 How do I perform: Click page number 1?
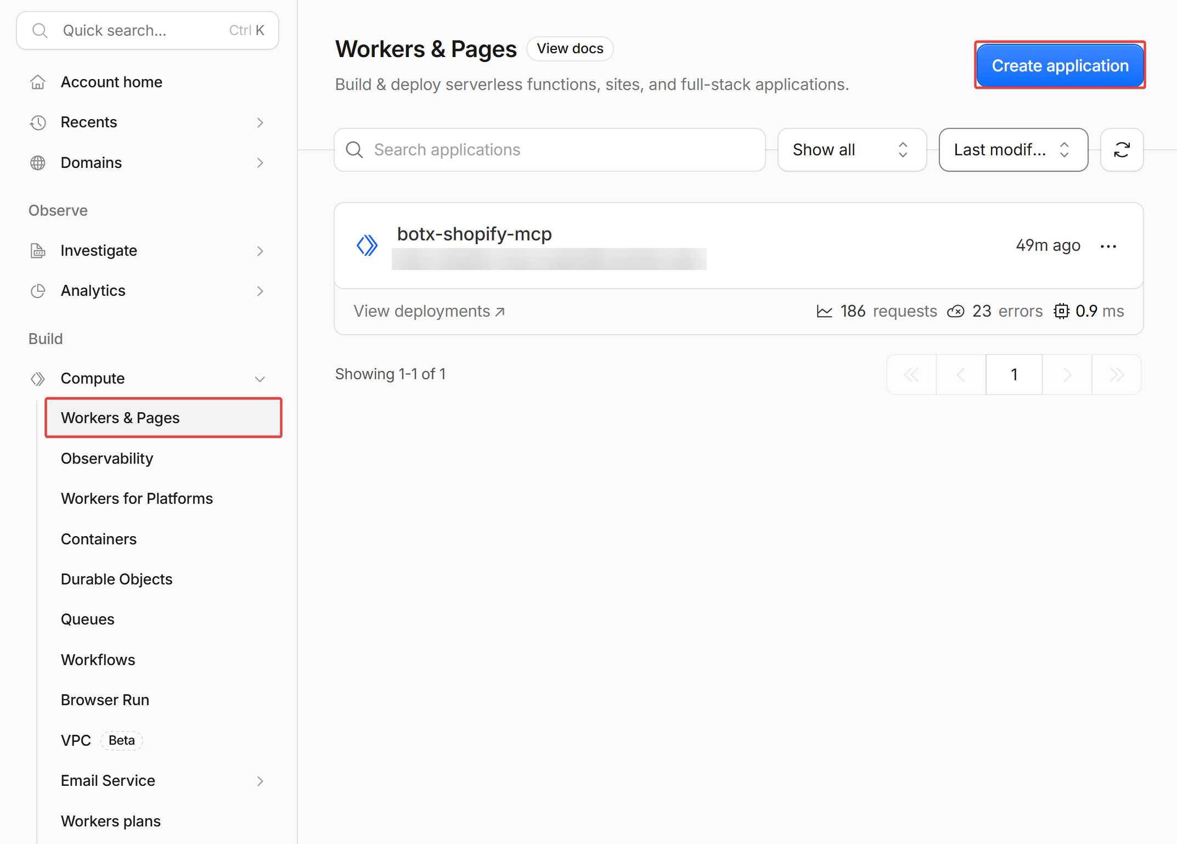1014,375
